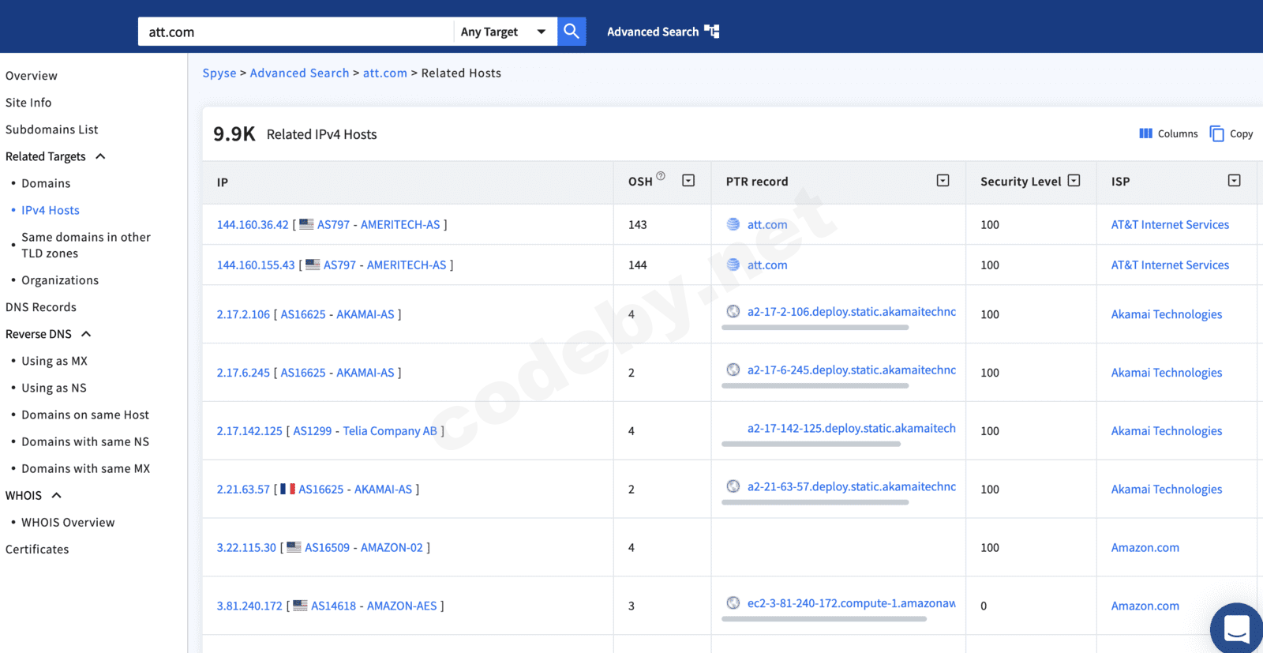Click the globe icon for a2-17-2-106 PTR record
Image resolution: width=1263 pixels, height=653 pixels.
(x=733, y=311)
